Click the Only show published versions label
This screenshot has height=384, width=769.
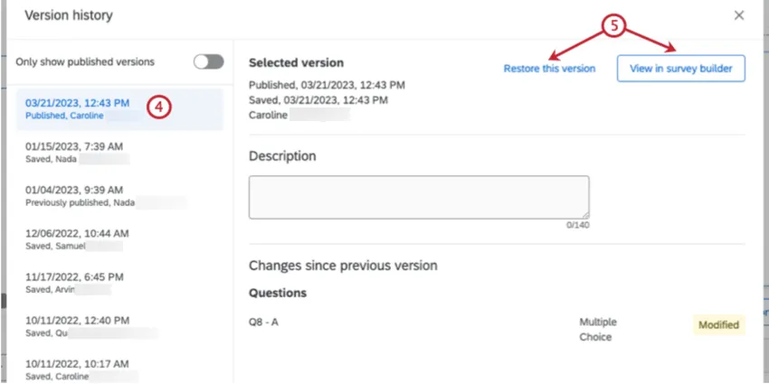tap(85, 62)
